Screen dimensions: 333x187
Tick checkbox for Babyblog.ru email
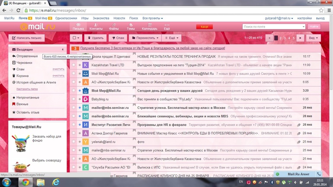[x=74, y=99]
